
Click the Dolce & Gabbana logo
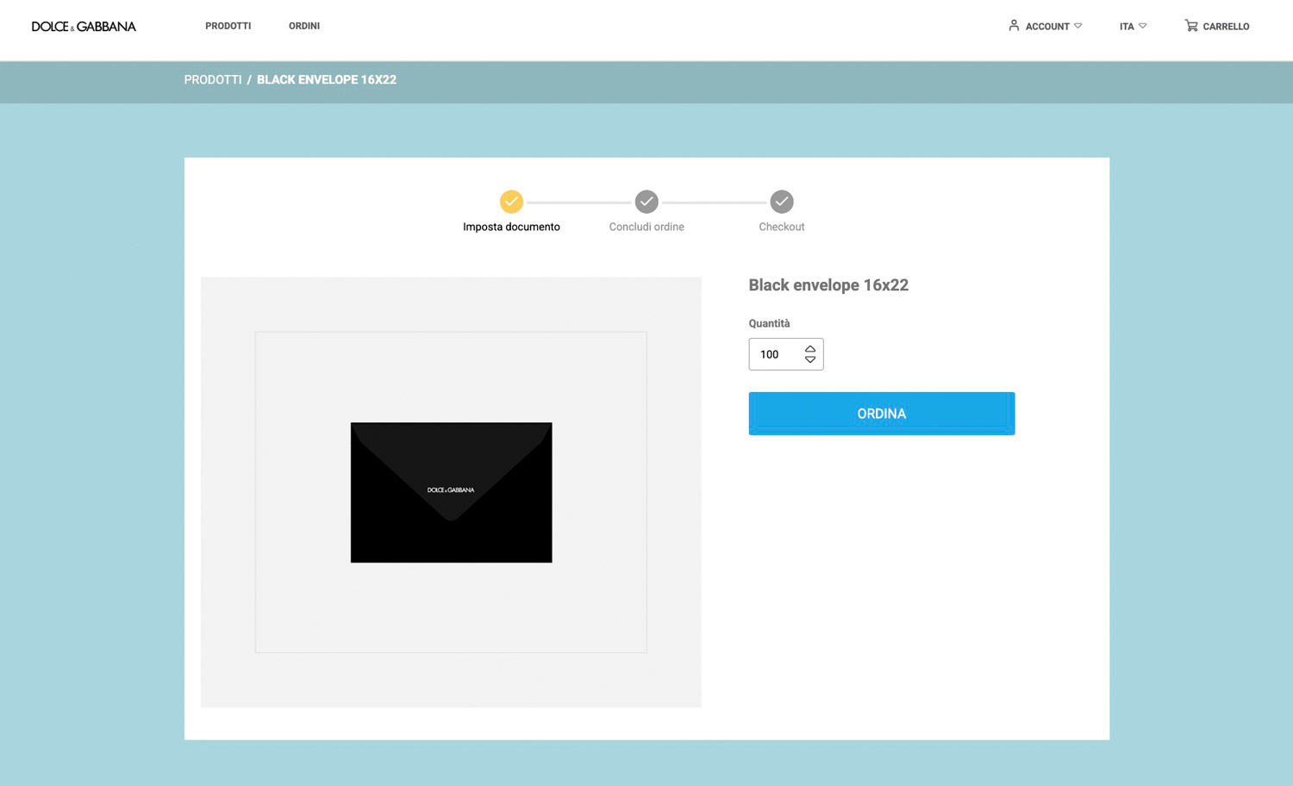click(84, 27)
